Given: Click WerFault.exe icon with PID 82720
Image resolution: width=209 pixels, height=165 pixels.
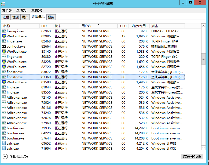Looking at the screenshot, I should tap(4, 67).
